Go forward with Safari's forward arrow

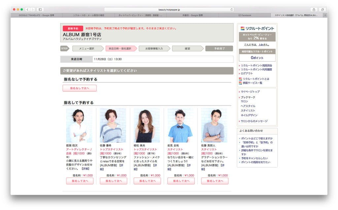[33, 10]
